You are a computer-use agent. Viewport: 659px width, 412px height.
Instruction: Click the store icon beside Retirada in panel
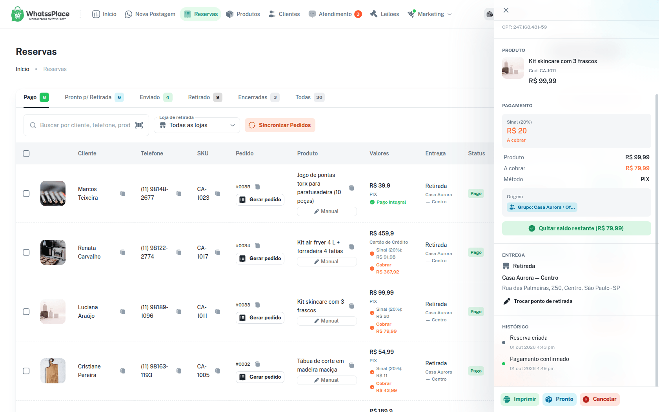coord(506,266)
